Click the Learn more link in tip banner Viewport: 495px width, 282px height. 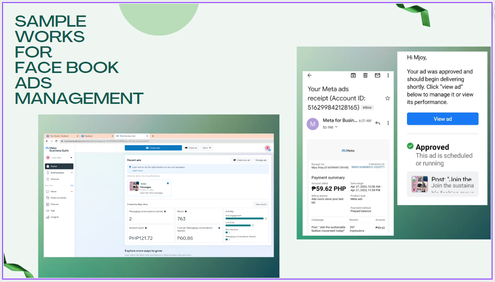pyautogui.click(x=137, y=171)
